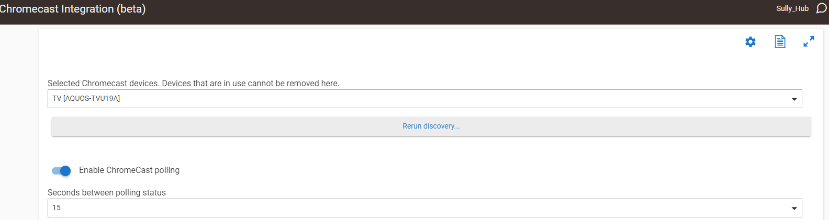Click the Rerun discovery button
The width and height of the screenshot is (829, 220).
pyautogui.click(x=431, y=126)
